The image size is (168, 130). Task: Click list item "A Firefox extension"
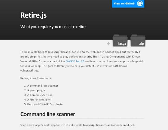pyautogui.click(x=39, y=99)
